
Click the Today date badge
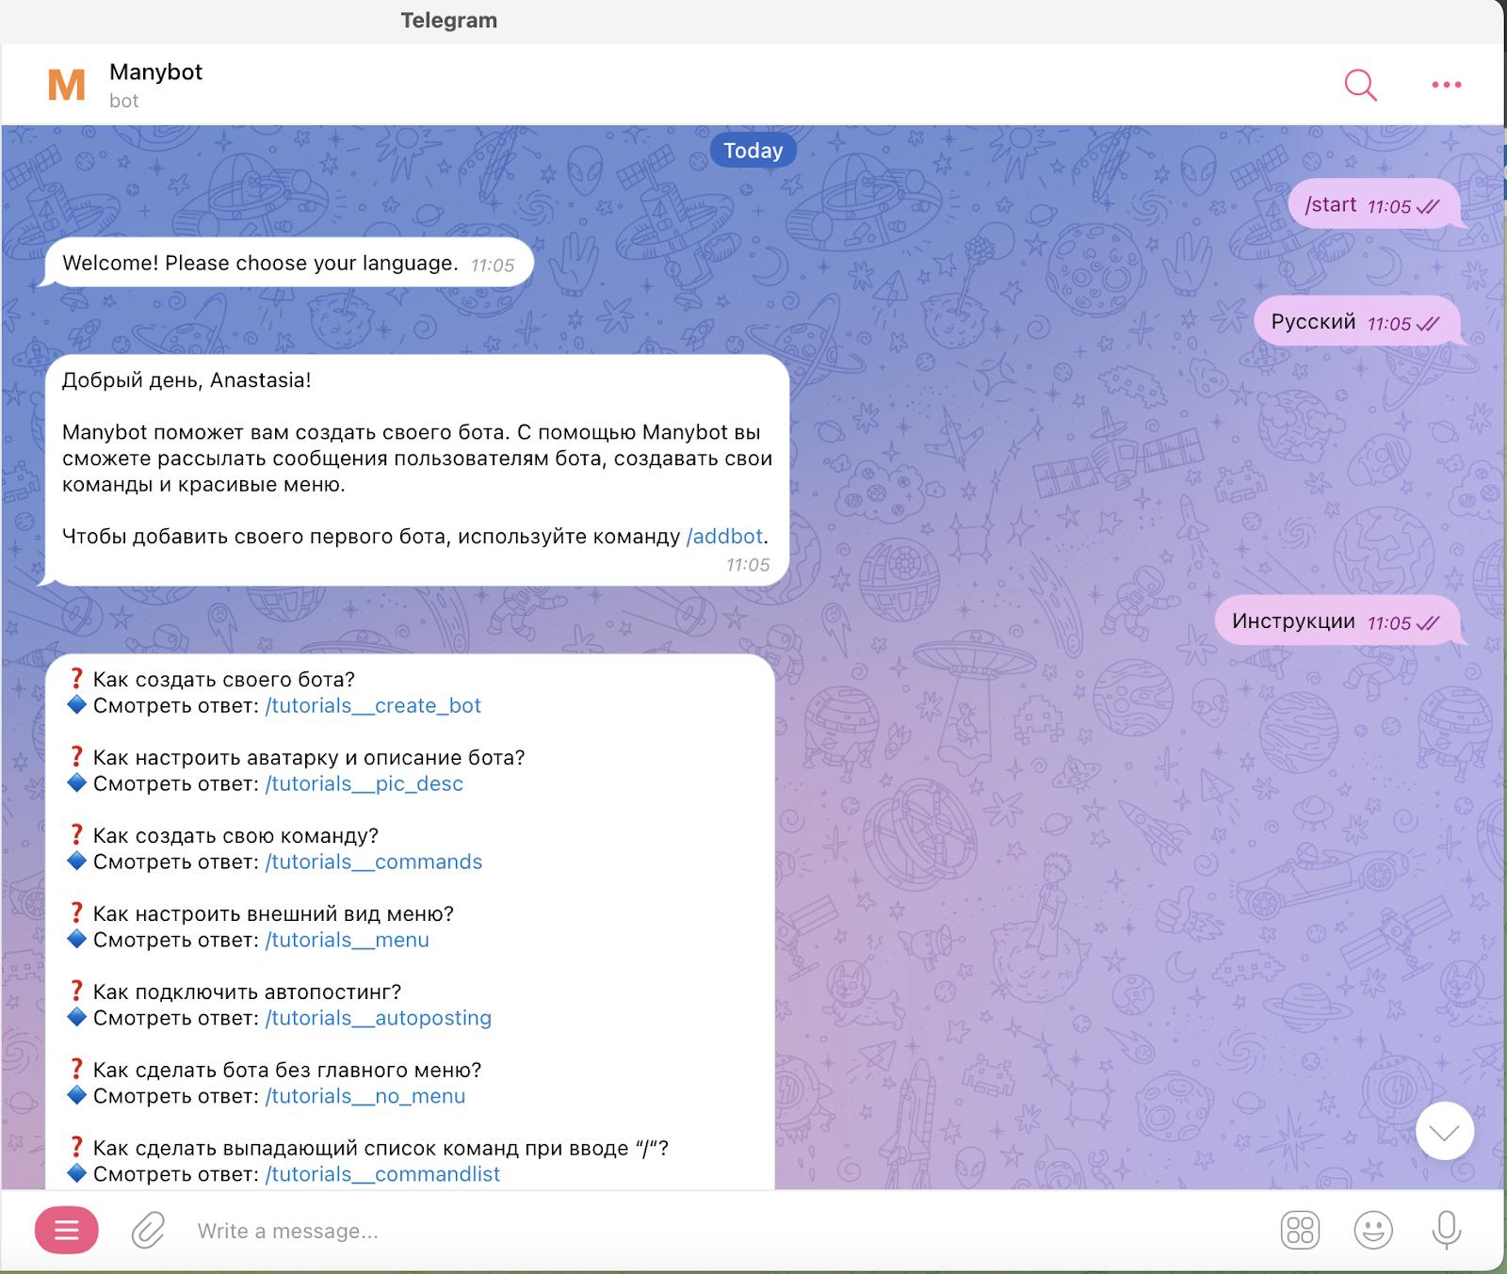pyautogui.click(x=753, y=151)
